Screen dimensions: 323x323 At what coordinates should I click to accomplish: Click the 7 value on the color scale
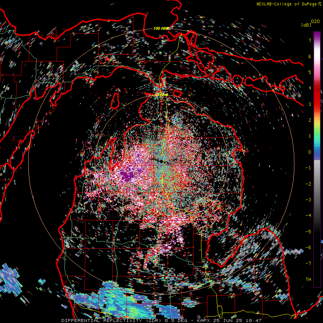point(310,40)
